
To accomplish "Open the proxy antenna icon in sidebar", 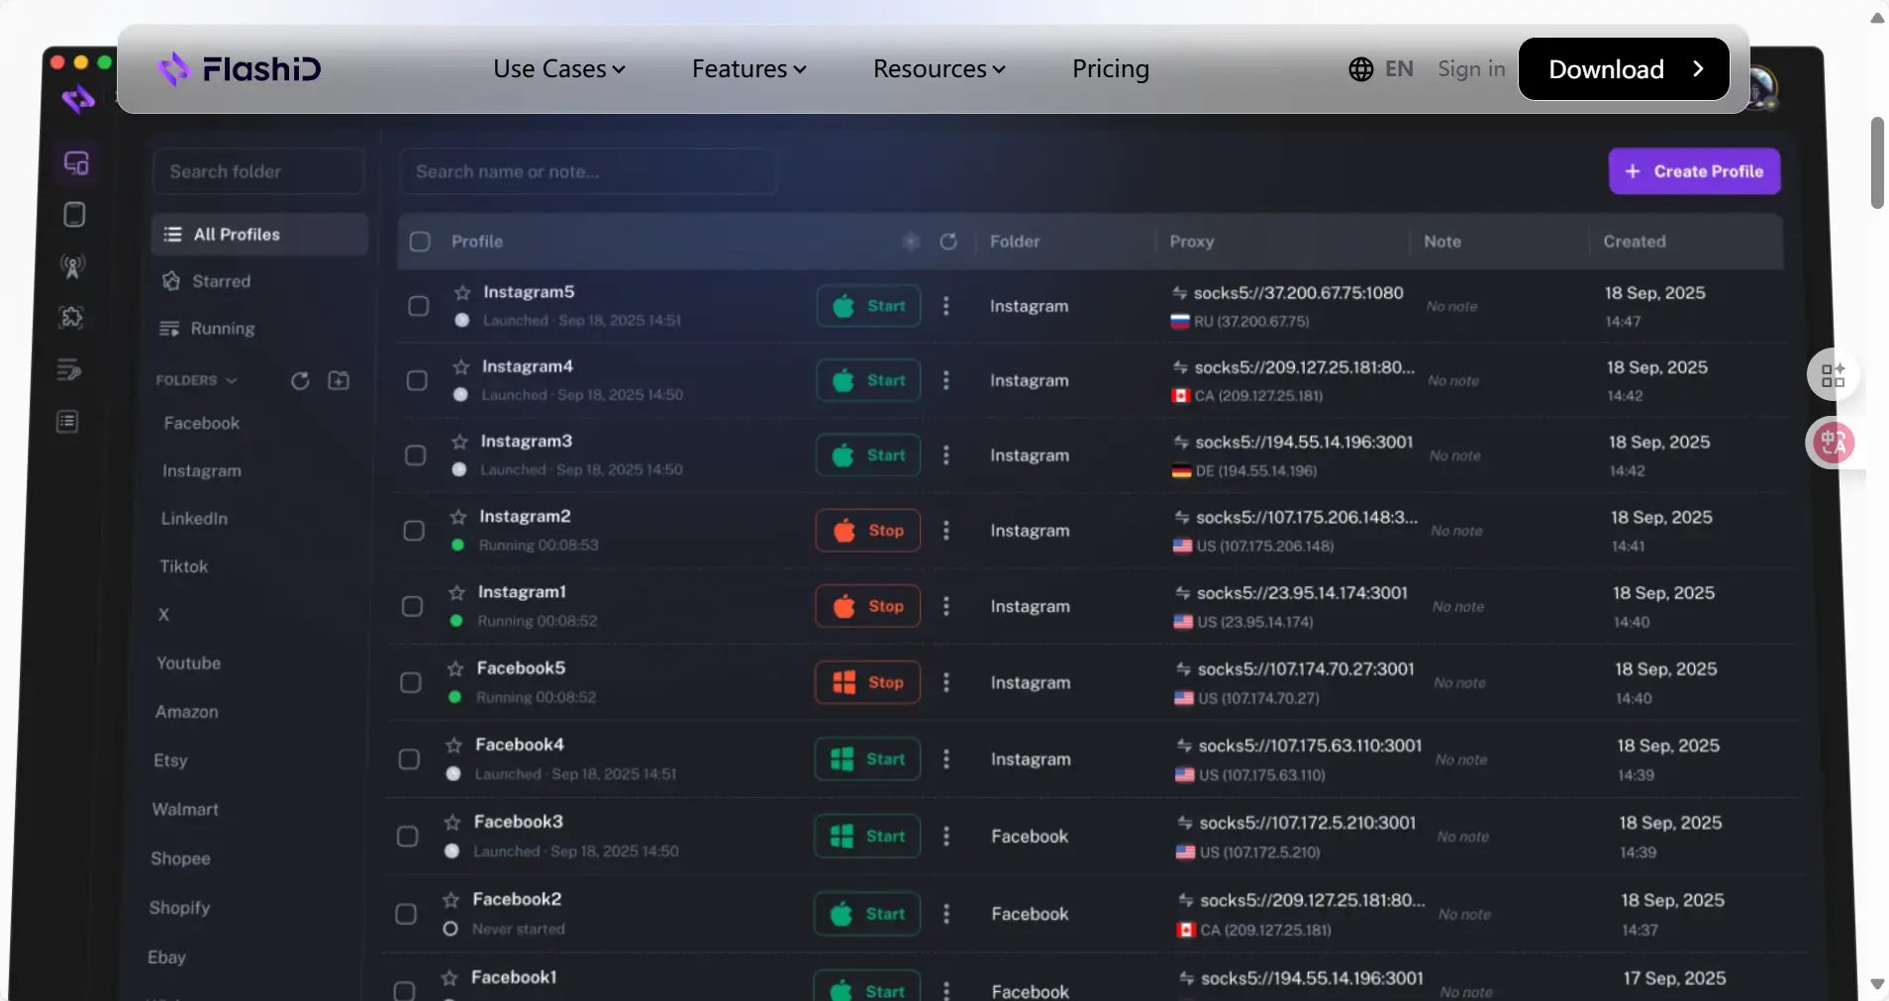I will tap(72, 265).
